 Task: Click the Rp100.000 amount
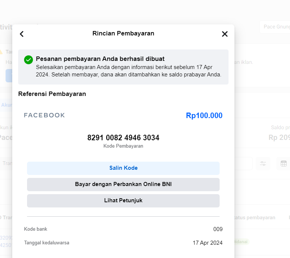click(x=204, y=116)
